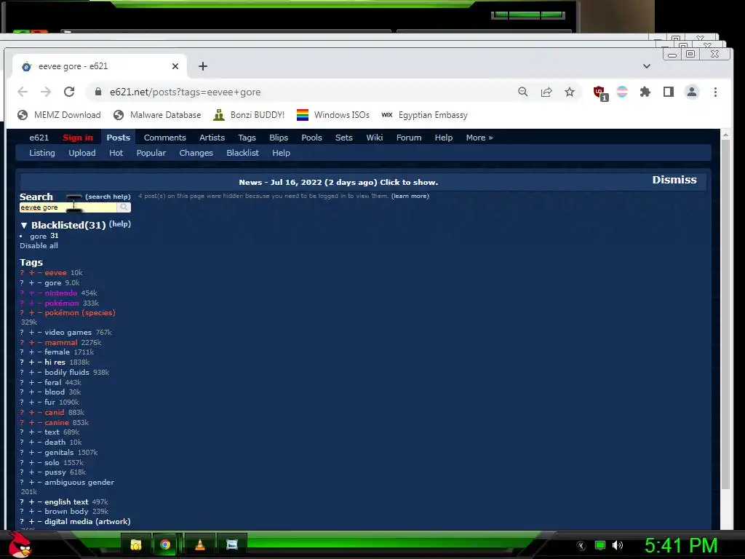The height and width of the screenshot is (559, 745).
Task: Click the striped flag extension icon
Action: pos(622,92)
